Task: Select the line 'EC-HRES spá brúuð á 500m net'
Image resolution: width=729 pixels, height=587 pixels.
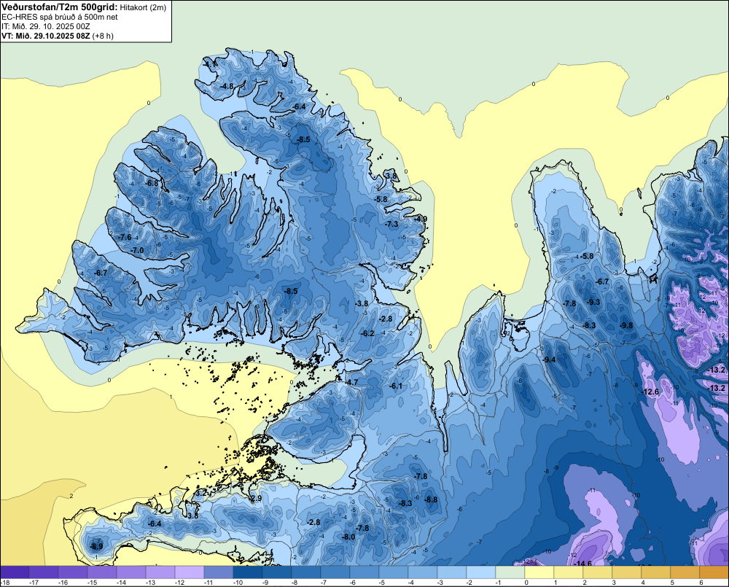Action: click(x=60, y=17)
